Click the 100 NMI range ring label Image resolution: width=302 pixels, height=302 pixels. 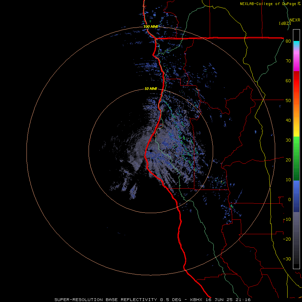pyautogui.click(x=151, y=27)
